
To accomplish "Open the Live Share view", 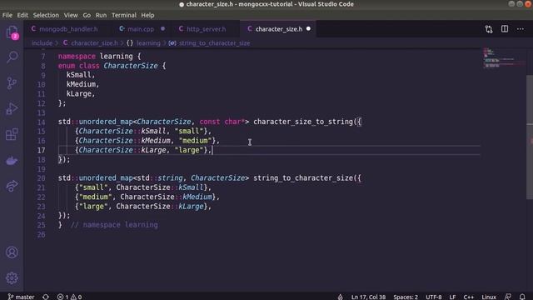I will click(x=12, y=186).
